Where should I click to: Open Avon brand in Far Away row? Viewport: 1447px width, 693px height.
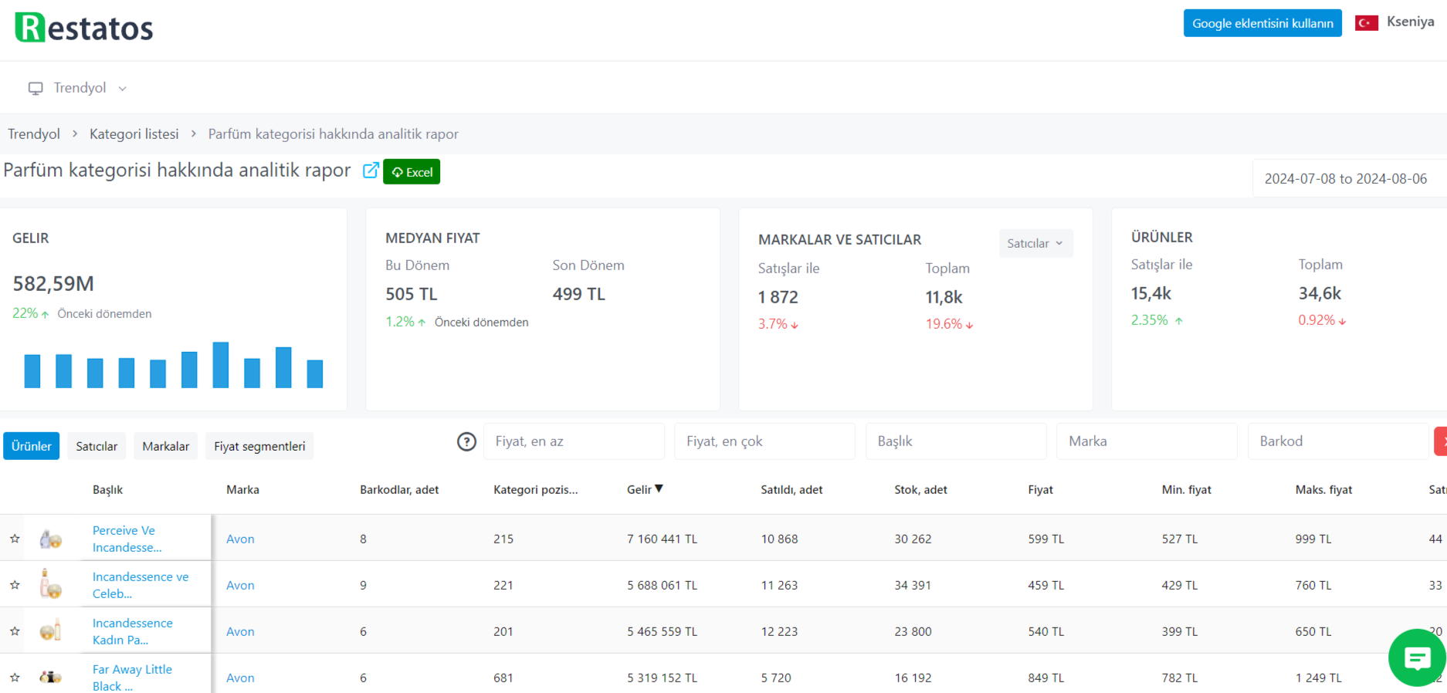[x=240, y=678]
